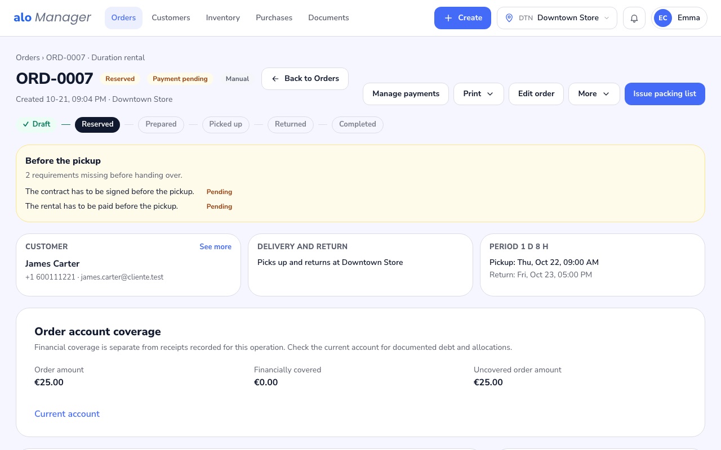Open the See more customer link

[215, 247]
